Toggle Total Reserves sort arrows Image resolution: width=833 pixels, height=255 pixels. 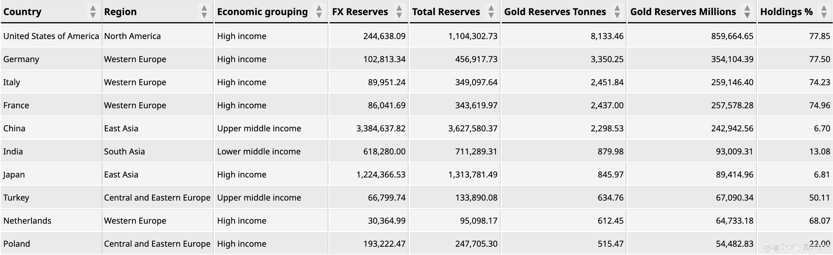click(491, 12)
